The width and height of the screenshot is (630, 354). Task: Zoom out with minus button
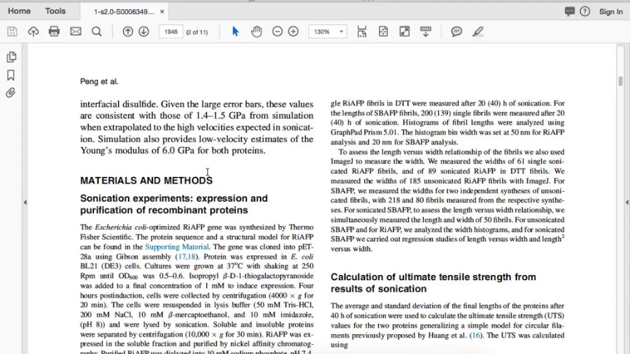point(278,31)
